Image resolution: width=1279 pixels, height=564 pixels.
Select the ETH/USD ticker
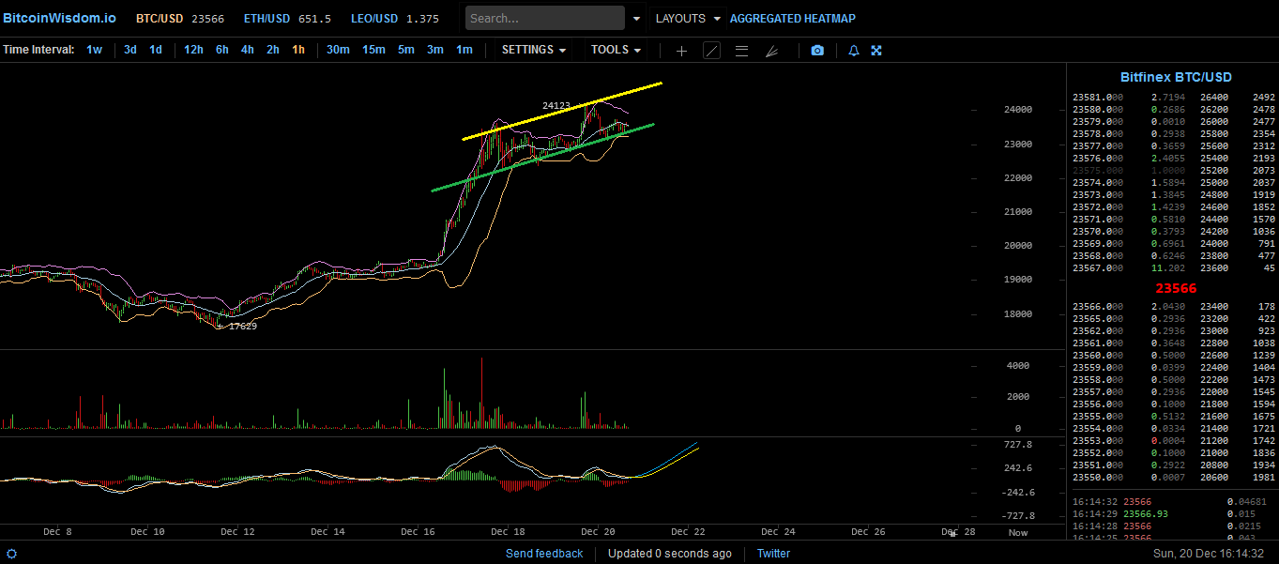pos(287,19)
